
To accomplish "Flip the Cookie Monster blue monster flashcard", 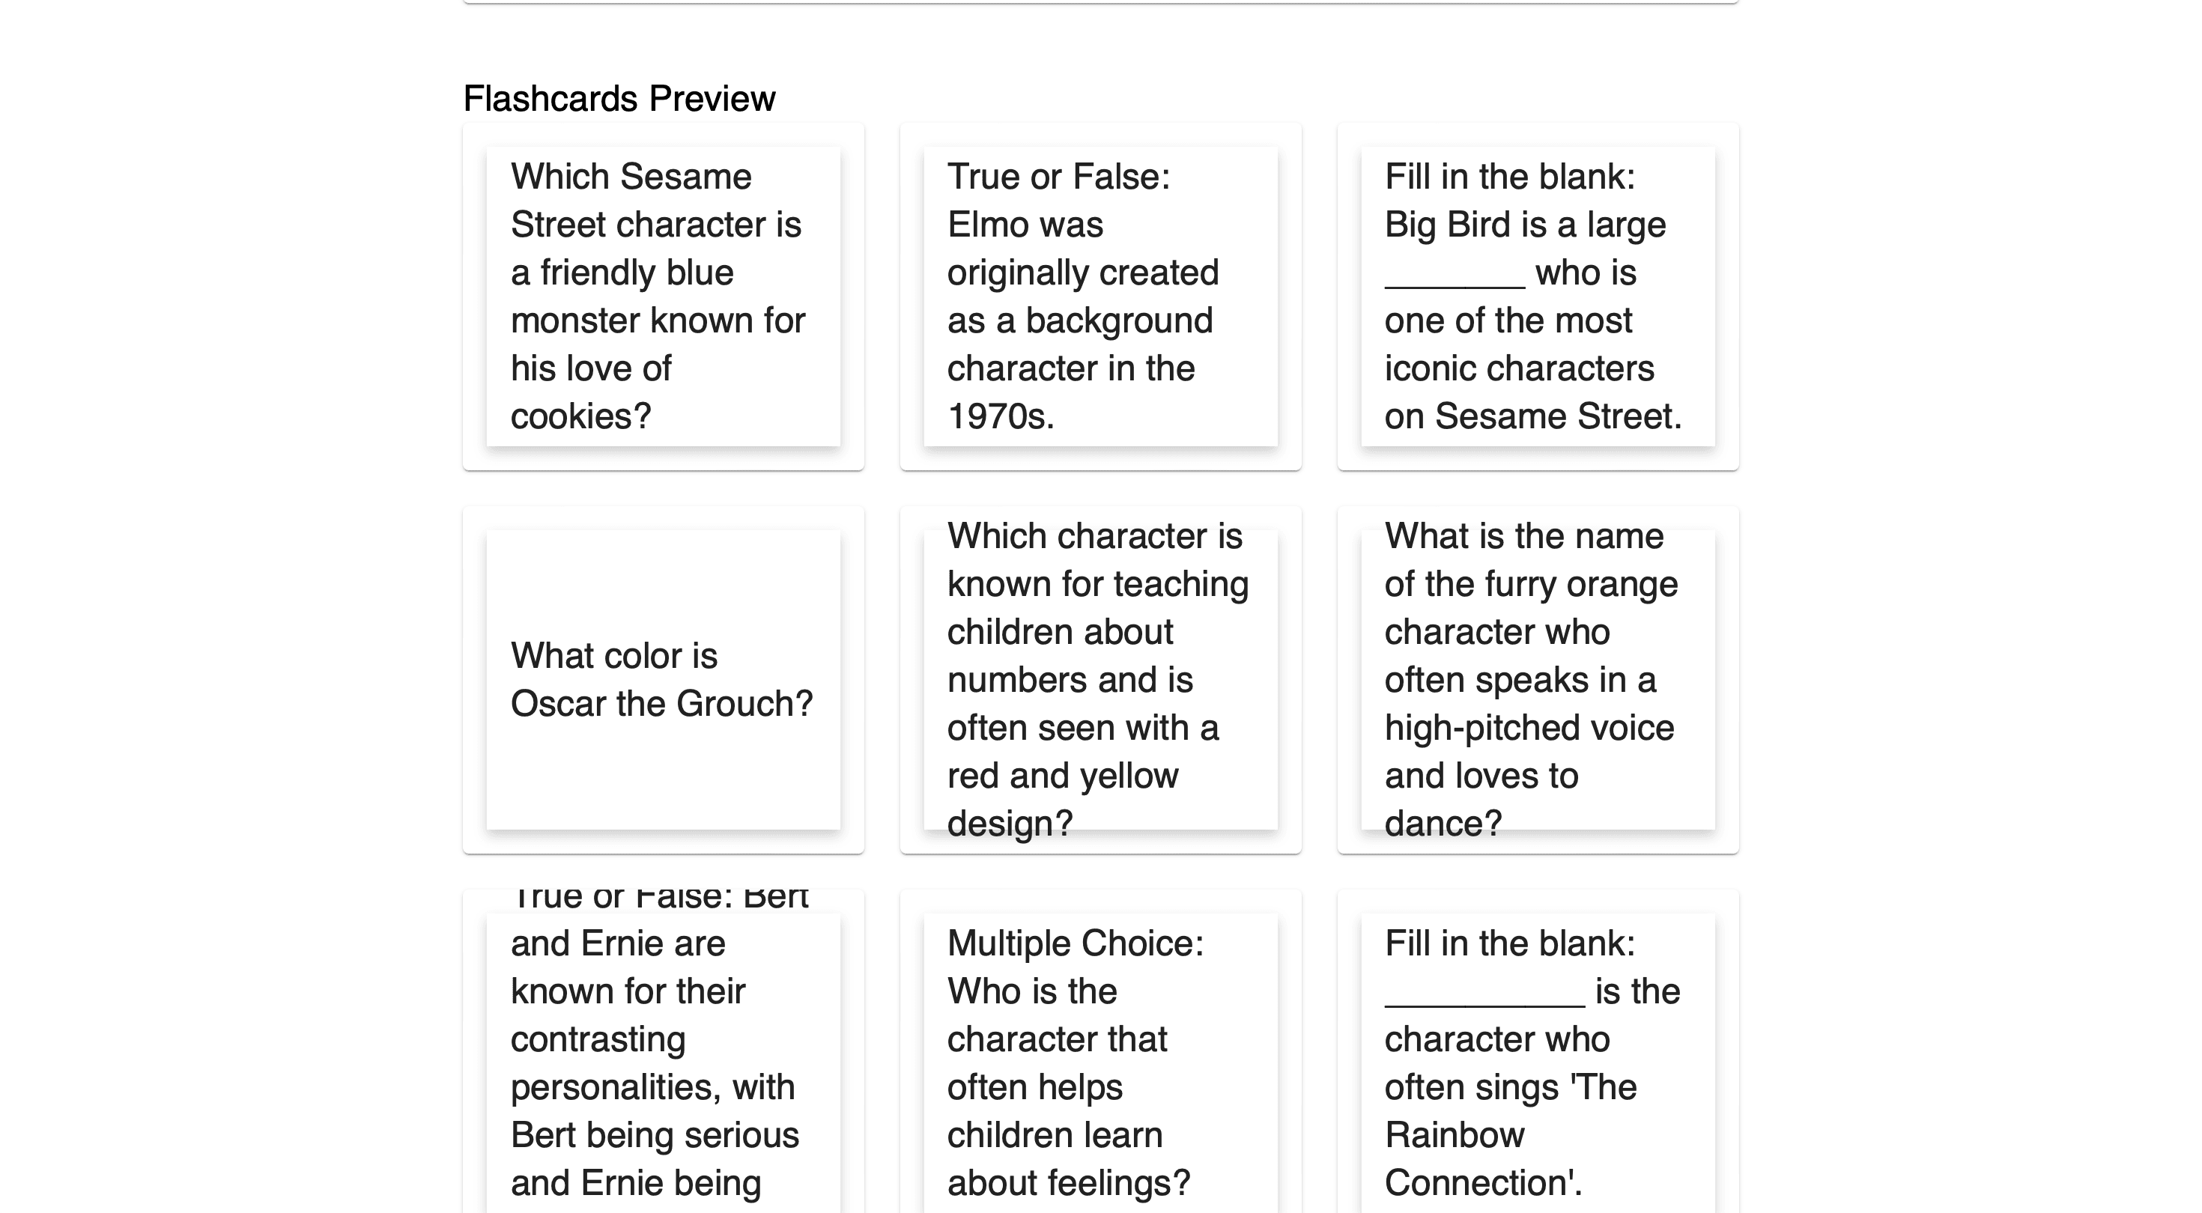I will [663, 296].
